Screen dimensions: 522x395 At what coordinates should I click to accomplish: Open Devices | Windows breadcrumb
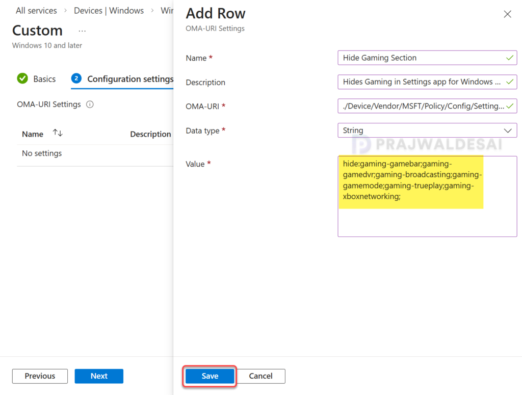click(x=109, y=11)
